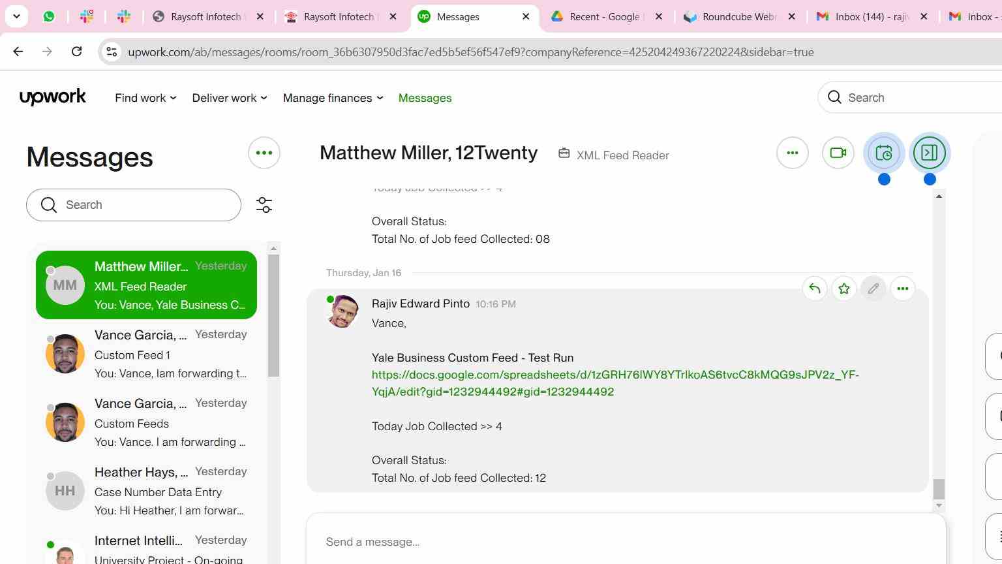
Task: Close the Recent - Google Drive tab
Action: point(659,17)
